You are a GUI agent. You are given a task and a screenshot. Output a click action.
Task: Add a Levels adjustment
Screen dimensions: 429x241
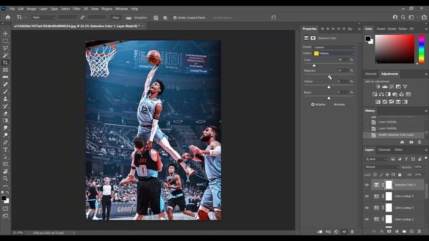coord(385,87)
